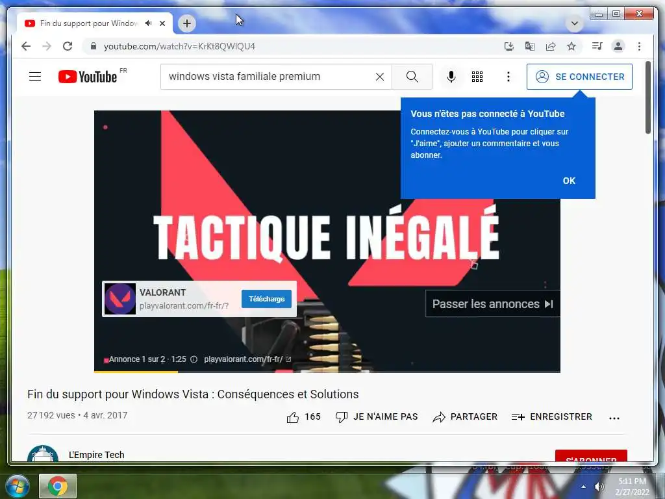
Task: Click the browser forward arrow
Action: (47, 46)
